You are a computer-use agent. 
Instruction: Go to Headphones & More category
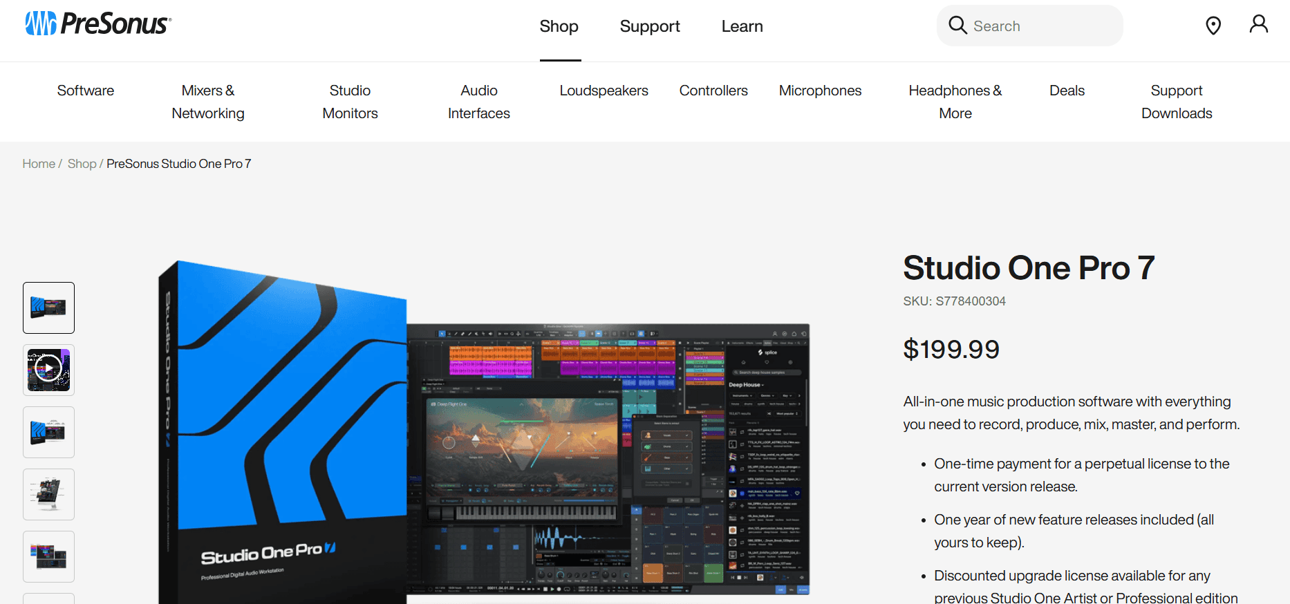coord(955,102)
